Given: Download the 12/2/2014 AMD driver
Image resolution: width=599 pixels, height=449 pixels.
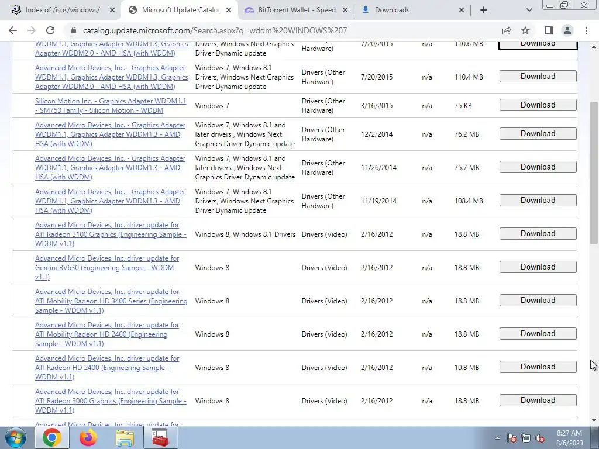Looking at the screenshot, I should tap(538, 134).
